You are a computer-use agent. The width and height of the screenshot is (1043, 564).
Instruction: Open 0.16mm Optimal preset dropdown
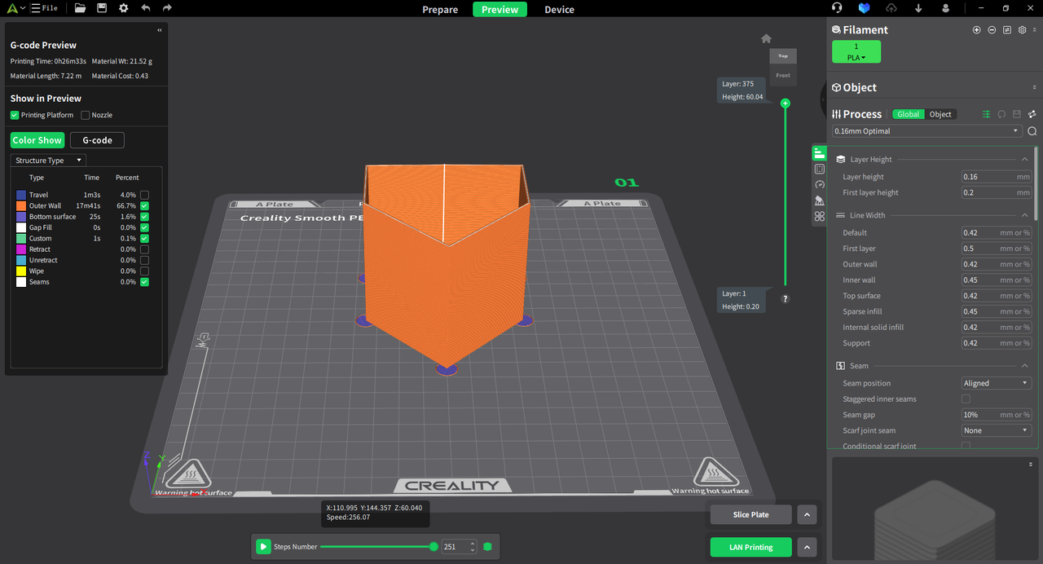point(926,131)
